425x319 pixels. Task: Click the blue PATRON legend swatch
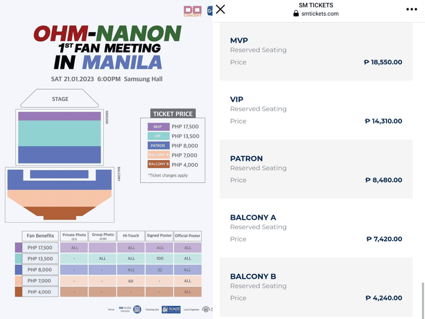click(158, 146)
